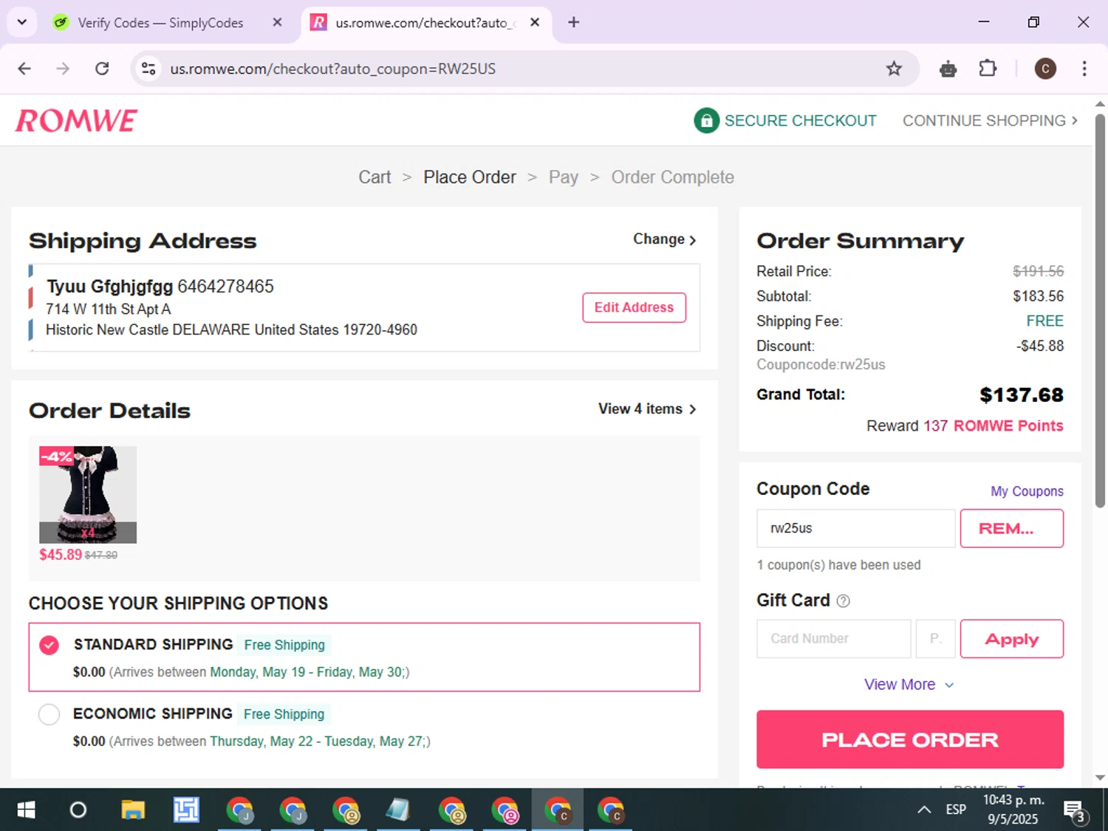Click the Edit Address button
Image resolution: width=1108 pixels, height=831 pixels.
tap(634, 307)
